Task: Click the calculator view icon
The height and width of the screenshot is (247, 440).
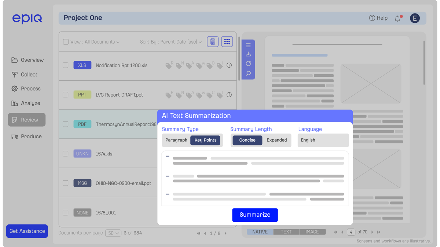Action: (213, 42)
